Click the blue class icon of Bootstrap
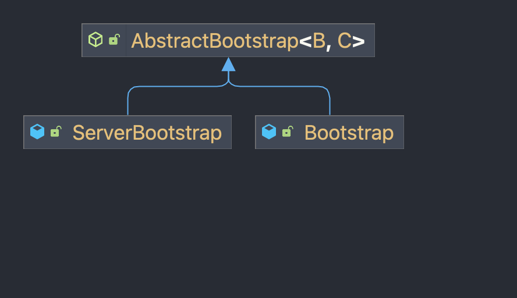 pos(269,132)
